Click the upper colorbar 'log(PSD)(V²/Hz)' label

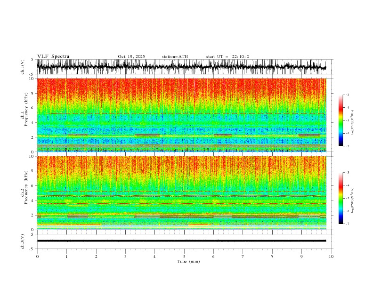353,122
